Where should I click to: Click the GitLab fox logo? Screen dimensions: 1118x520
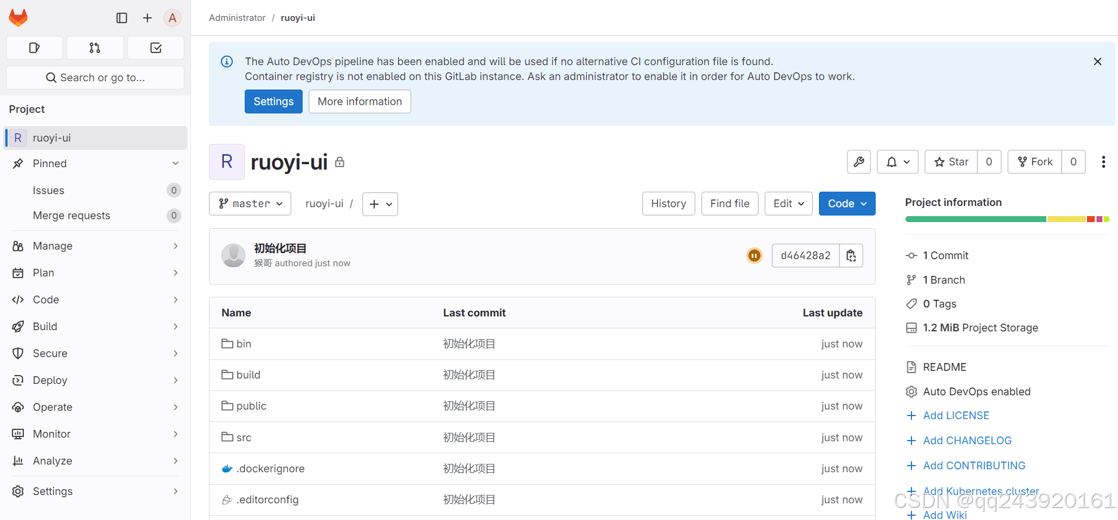(19, 18)
